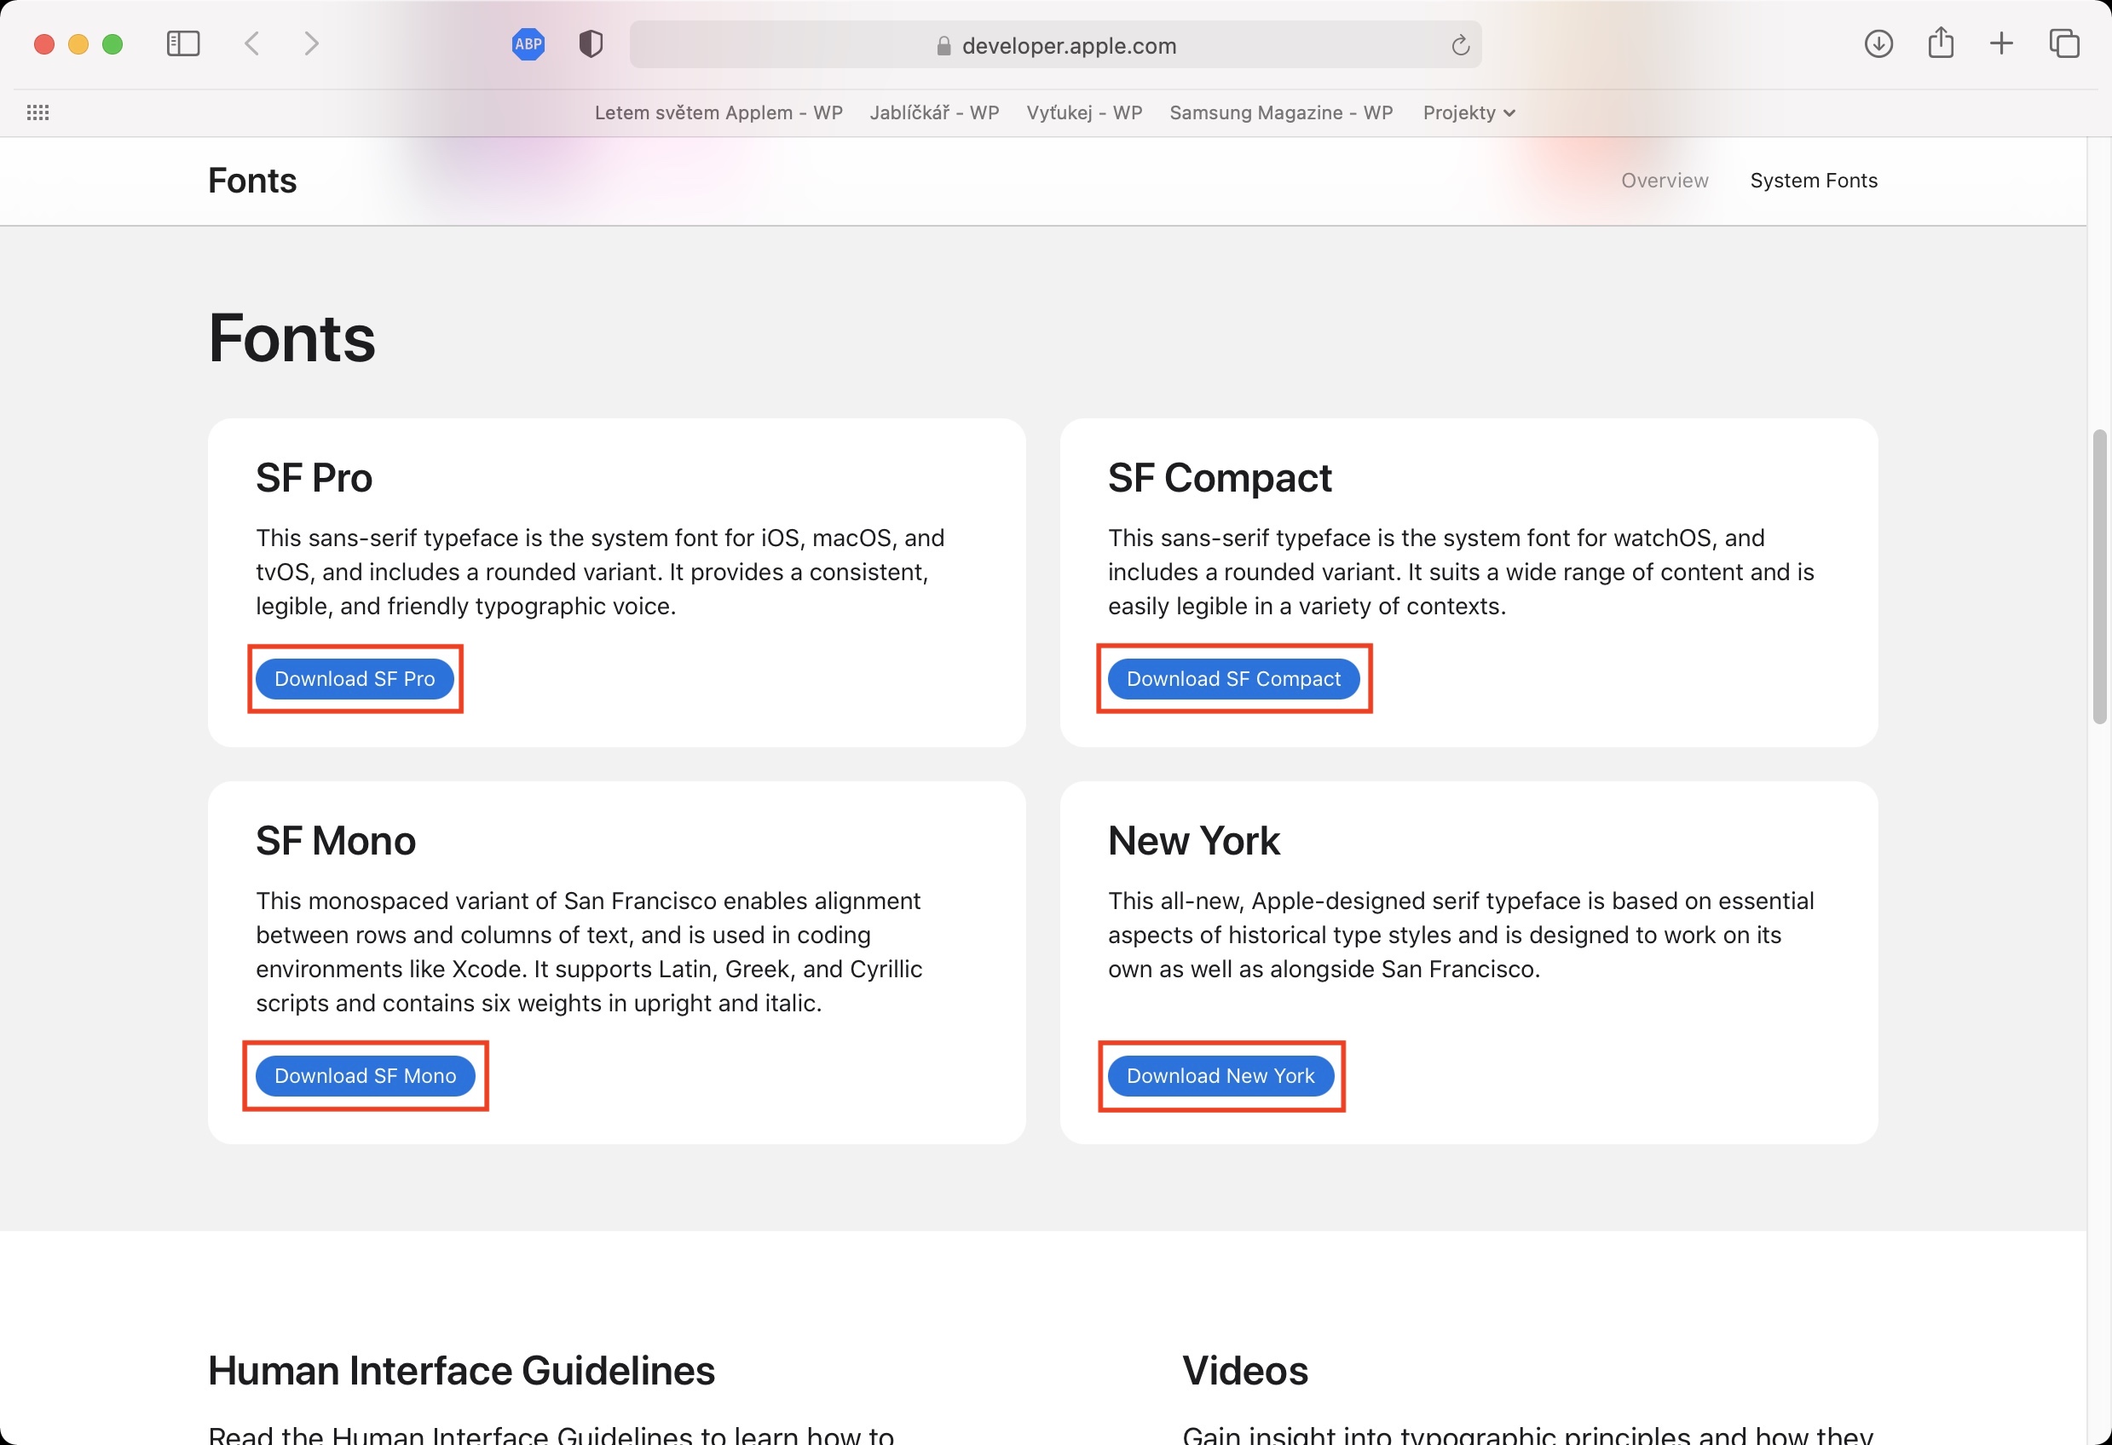Click Download SF Pro button
This screenshot has width=2112, height=1445.
355,678
